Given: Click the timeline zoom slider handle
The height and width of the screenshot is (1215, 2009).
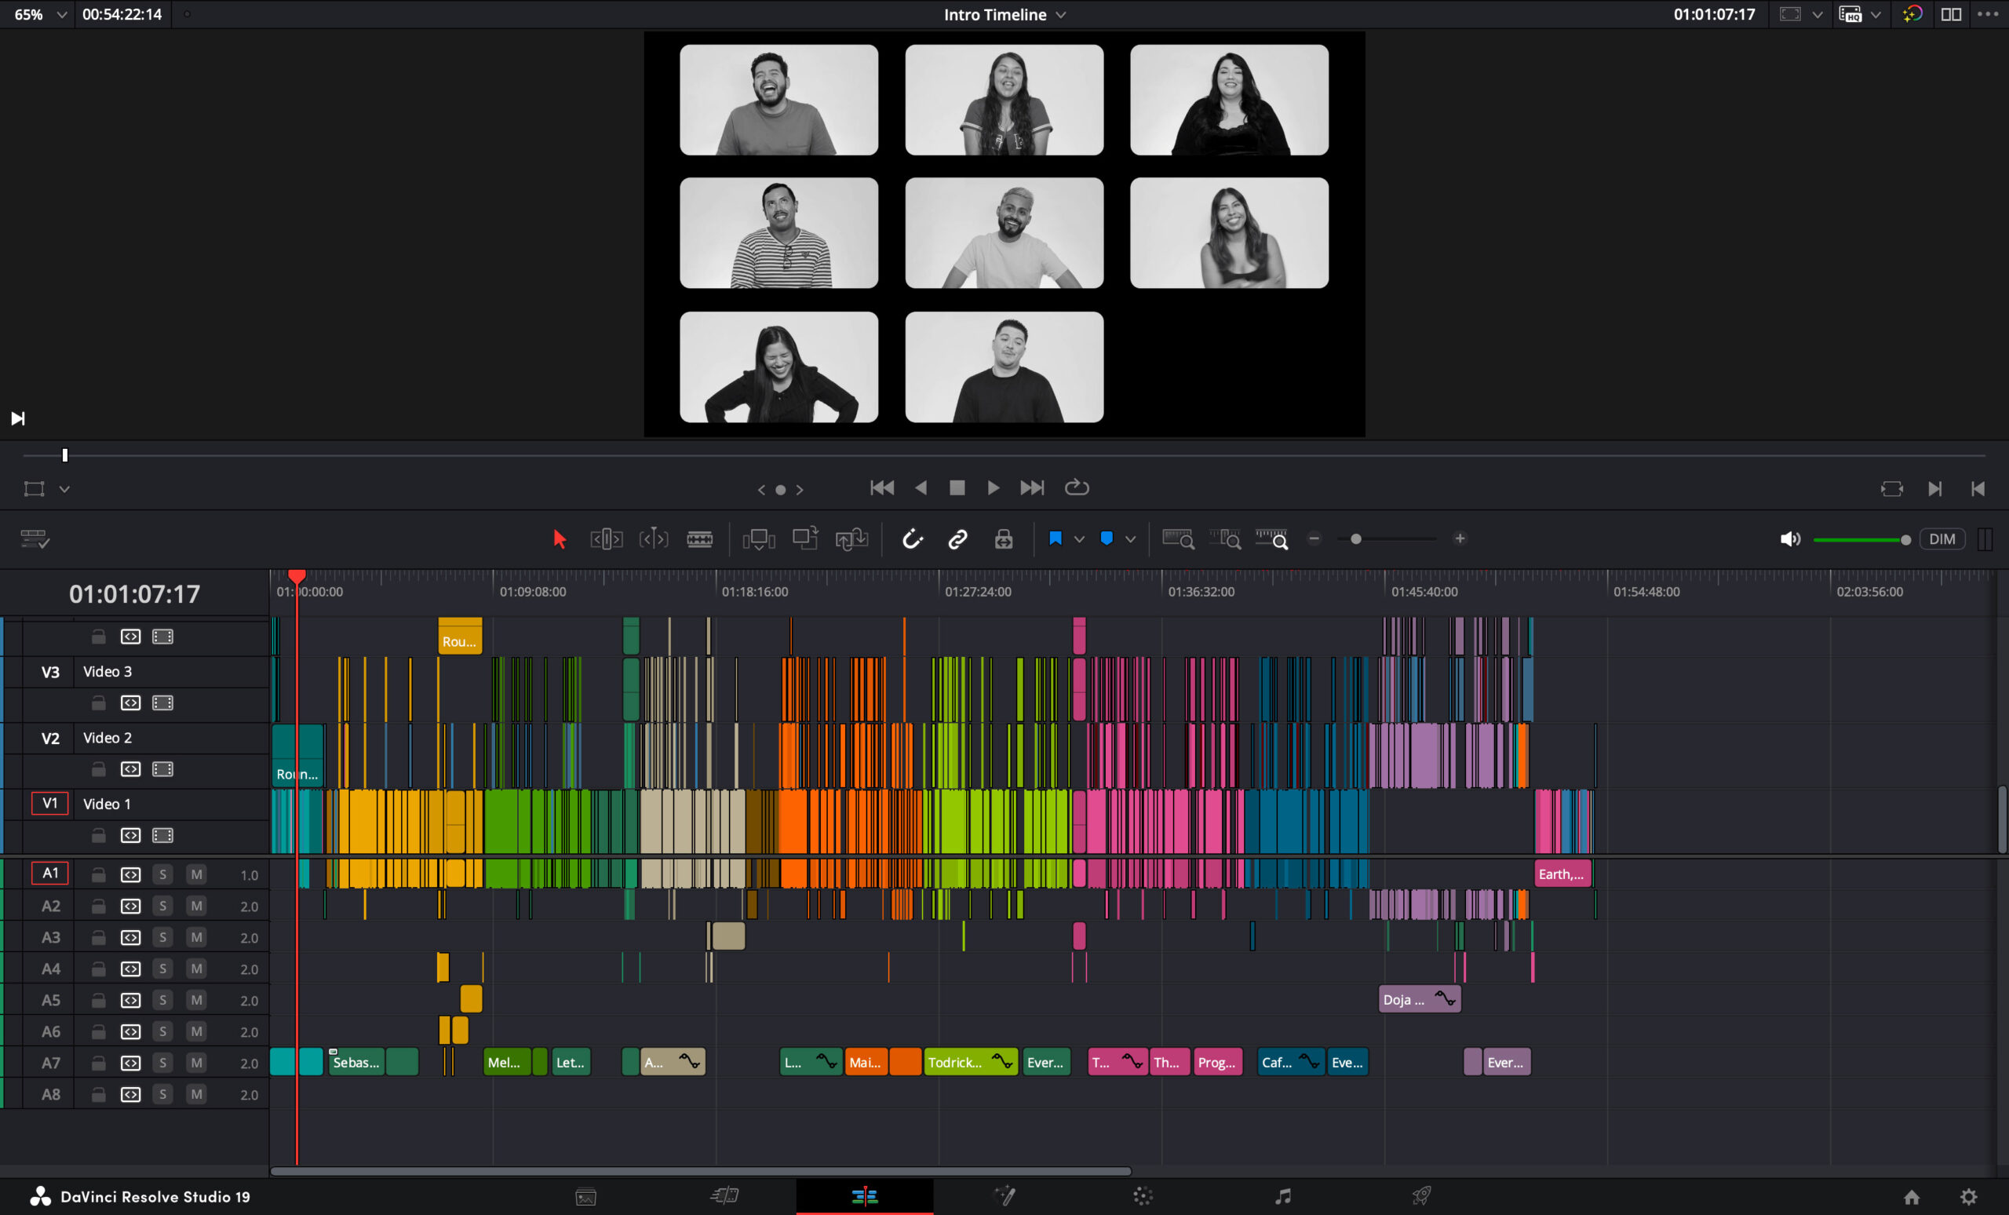Looking at the screenshot, I should (x=1356, y=539).
